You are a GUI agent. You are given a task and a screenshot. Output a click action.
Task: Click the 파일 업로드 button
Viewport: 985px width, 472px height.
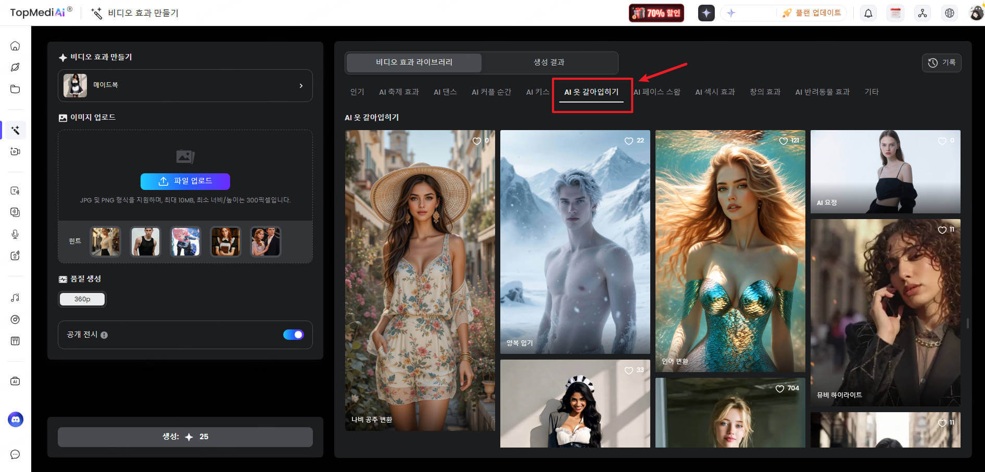tap(185, 181)
